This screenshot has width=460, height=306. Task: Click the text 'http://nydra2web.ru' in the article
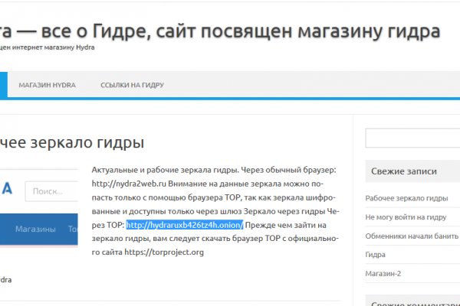[129, 184]
